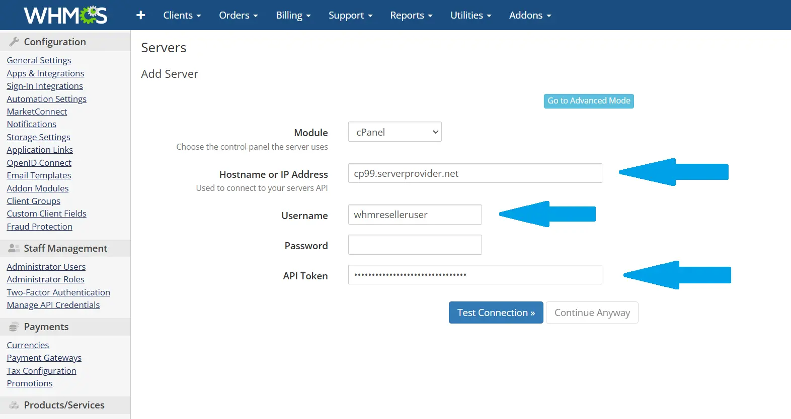Click the WHMCS logo
791x419 pixels.
coord(65,15)
